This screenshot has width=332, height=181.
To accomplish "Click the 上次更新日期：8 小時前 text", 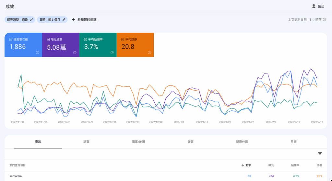I will [305, 20].
